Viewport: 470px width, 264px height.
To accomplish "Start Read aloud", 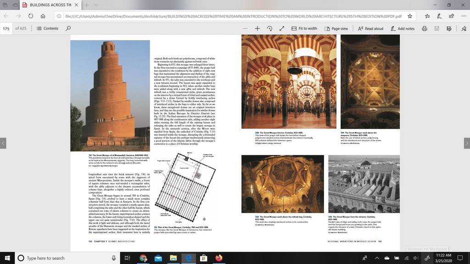I will pos(370,28).
